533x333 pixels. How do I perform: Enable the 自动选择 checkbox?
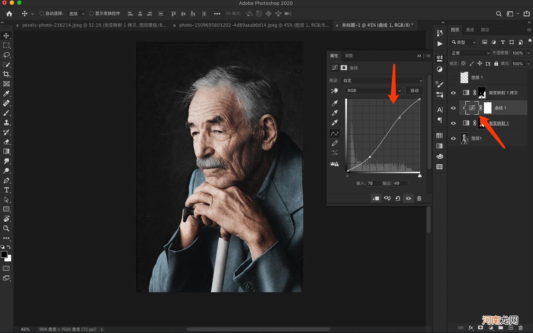pyautogui.click(x=42, y=13)
